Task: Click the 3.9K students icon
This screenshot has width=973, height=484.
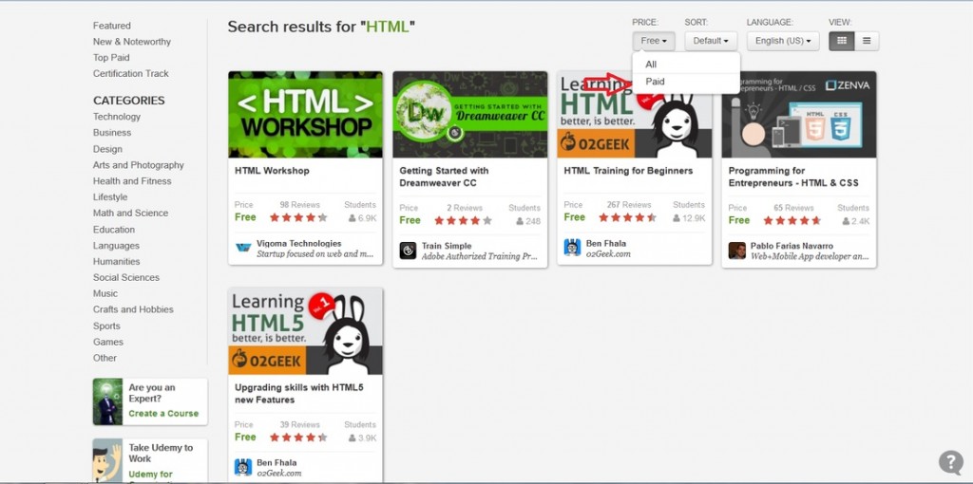Action: [x=352, y=438]
